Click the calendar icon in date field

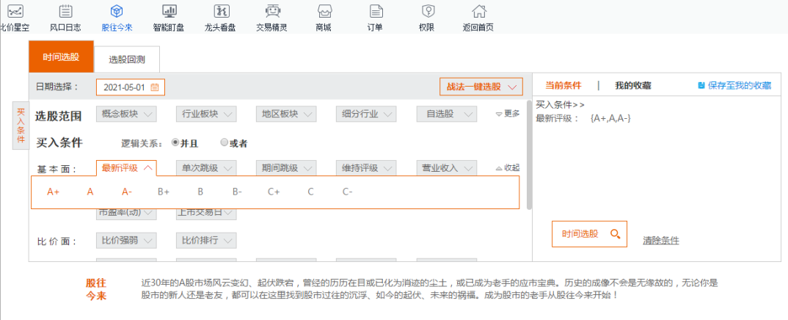click(155, 87)
